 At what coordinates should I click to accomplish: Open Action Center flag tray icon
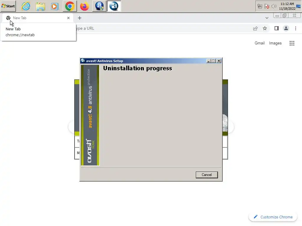point(267,6)
